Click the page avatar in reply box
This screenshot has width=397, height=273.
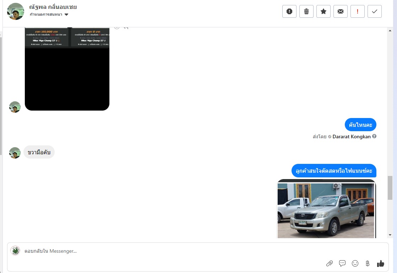point(15,251)
